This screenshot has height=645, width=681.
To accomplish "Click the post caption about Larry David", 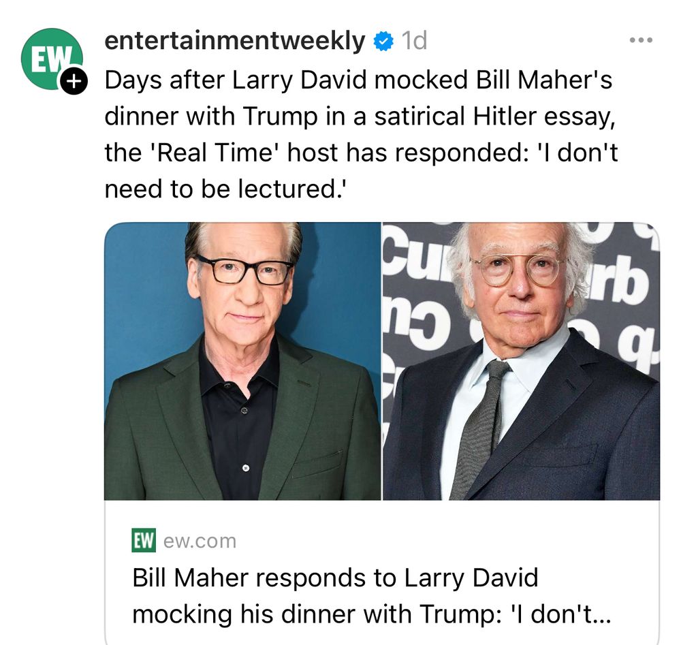I will pyautogui.click(x=361, y=134).
